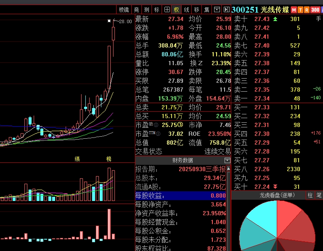Click the red down arrow beside 买十

[x=275, y=187]
